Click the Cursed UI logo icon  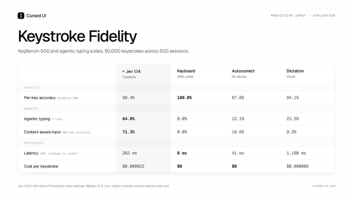pyautogui.click(x=21, y=16)
